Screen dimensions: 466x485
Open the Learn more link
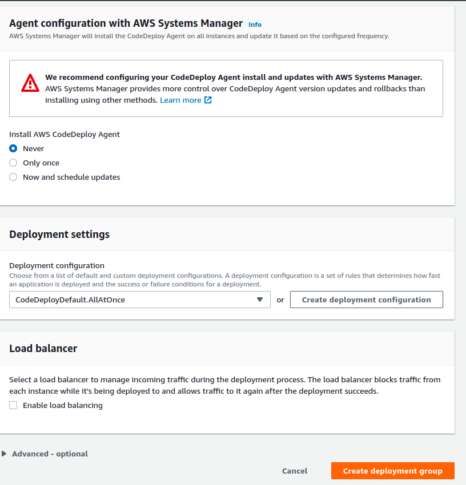[x=180, y=100]
